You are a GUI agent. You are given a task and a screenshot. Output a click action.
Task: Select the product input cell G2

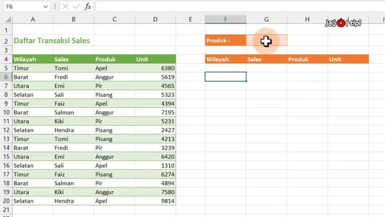click(x=266, y=40)
